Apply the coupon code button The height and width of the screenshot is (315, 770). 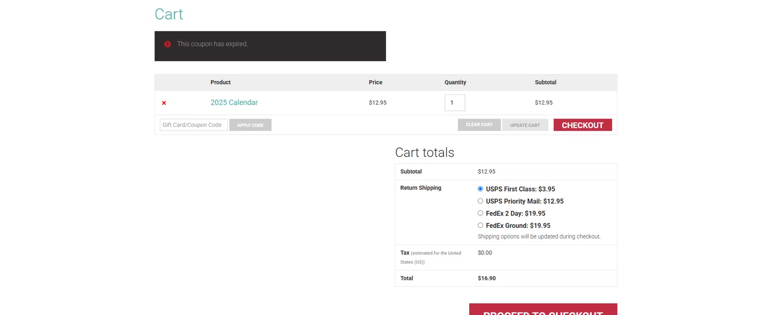[251, 125]
